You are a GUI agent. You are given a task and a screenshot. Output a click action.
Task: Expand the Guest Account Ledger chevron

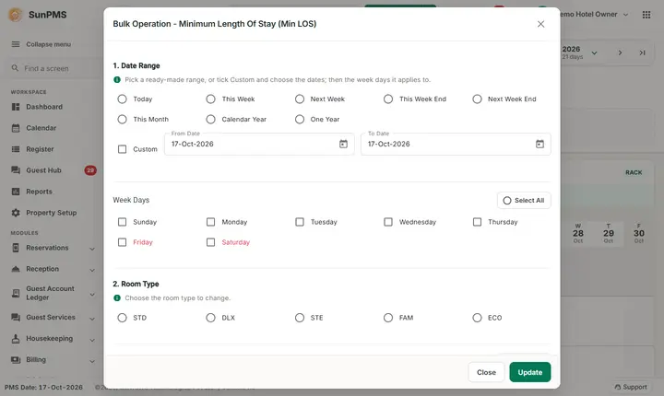(x=92, y=295)
